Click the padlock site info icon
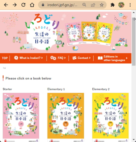Screen dimensions: 136x142 tap(43, 5)
